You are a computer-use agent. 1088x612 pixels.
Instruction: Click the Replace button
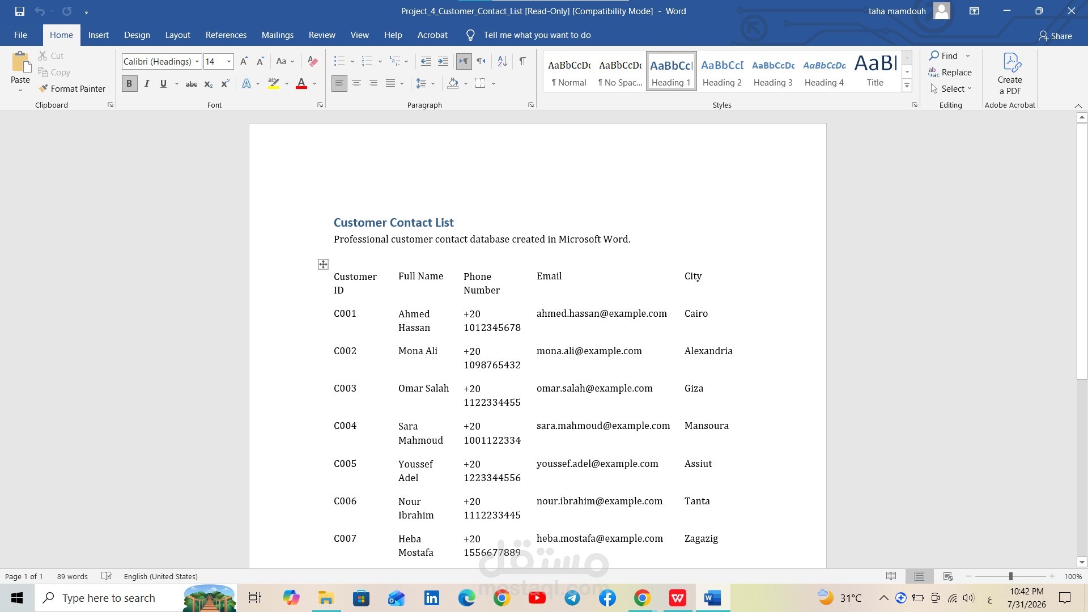point(950,72)
